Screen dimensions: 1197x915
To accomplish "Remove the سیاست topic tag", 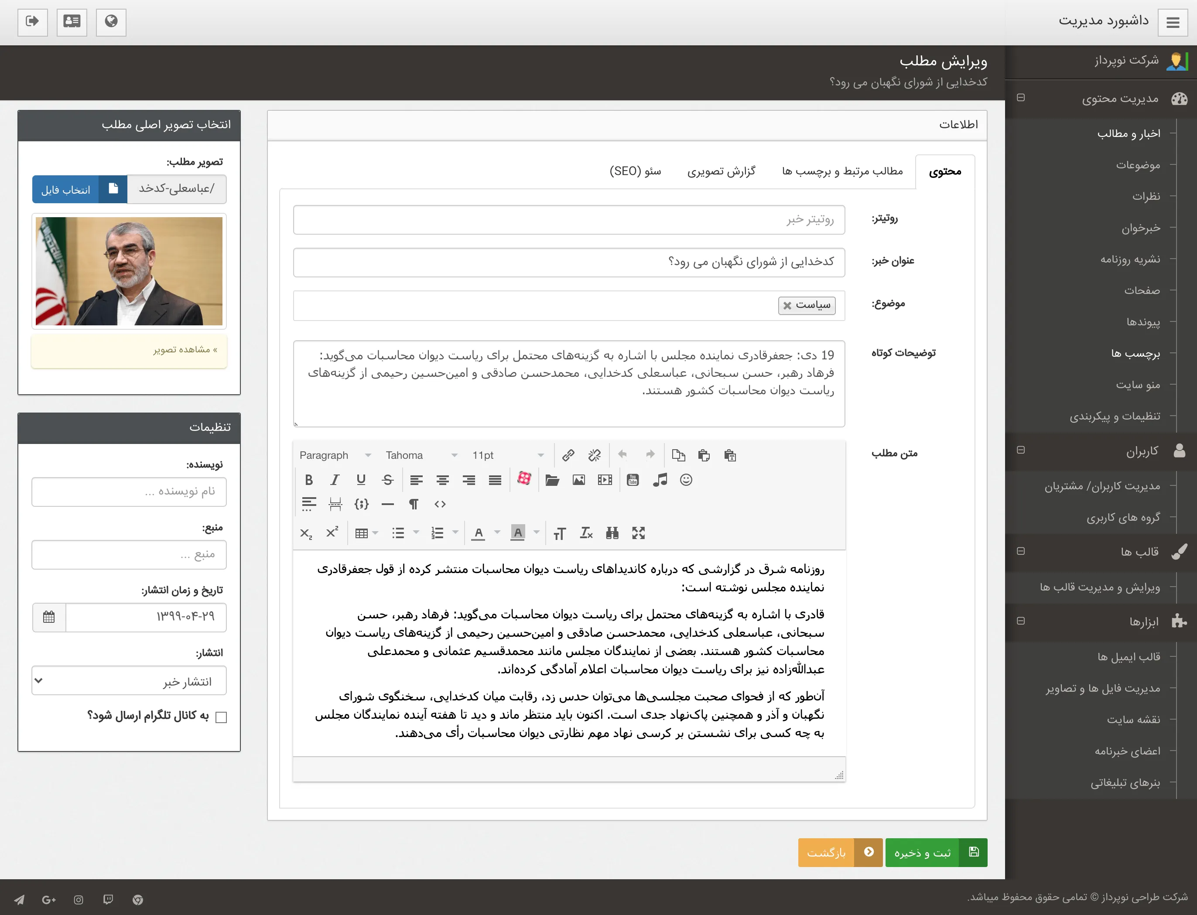I will [x=787, y=306].
